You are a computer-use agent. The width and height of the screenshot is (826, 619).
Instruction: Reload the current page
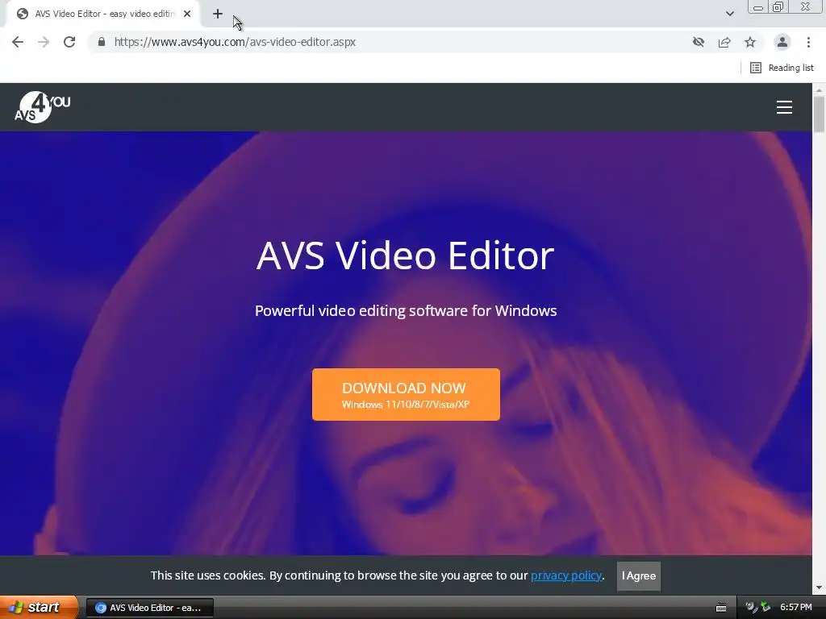click(69, 42)
